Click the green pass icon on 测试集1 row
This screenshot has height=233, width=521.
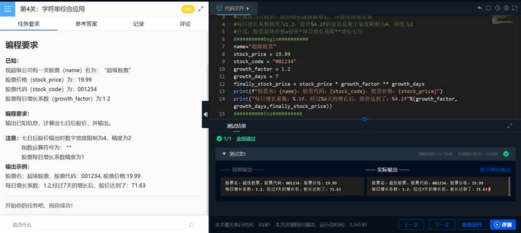506,154
